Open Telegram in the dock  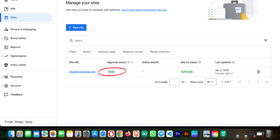pos(161,133)
